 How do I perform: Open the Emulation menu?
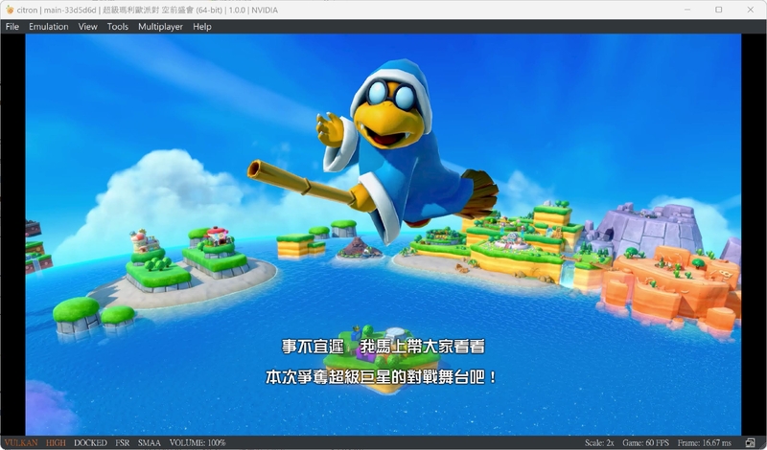click(x=49, y=27)
